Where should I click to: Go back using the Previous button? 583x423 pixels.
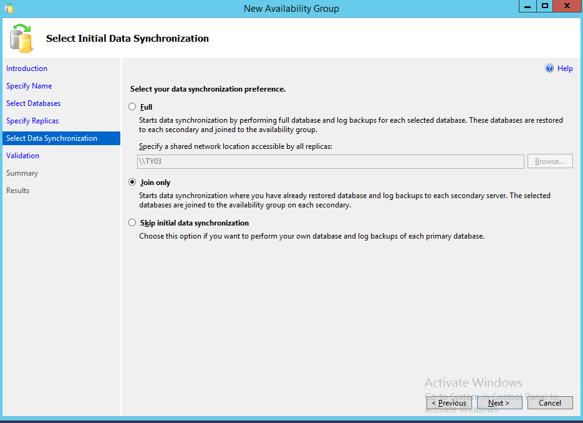click(448, 402)
